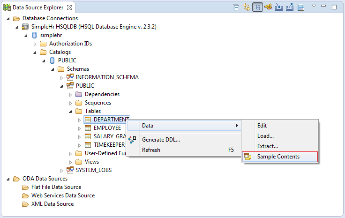The height and width of the screenshot is (218, 345).
Task: Click the Views folder icon
Action: click(79, 162)
